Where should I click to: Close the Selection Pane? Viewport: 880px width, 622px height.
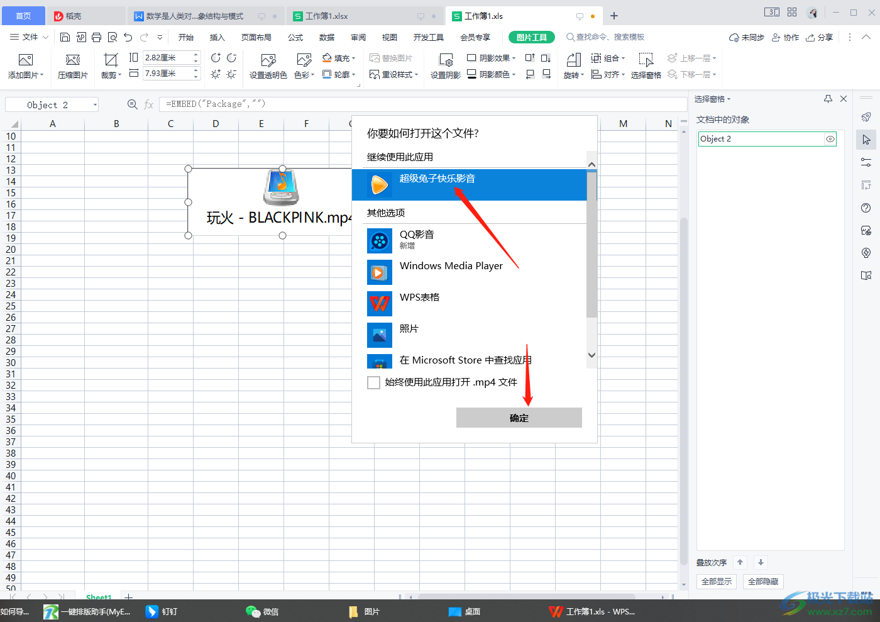tap(844, 99)
